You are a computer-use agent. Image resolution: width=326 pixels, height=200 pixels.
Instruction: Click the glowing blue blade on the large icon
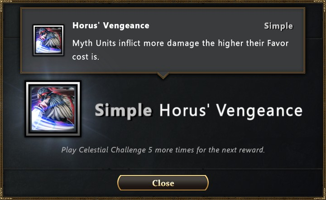tap(39, 119)
